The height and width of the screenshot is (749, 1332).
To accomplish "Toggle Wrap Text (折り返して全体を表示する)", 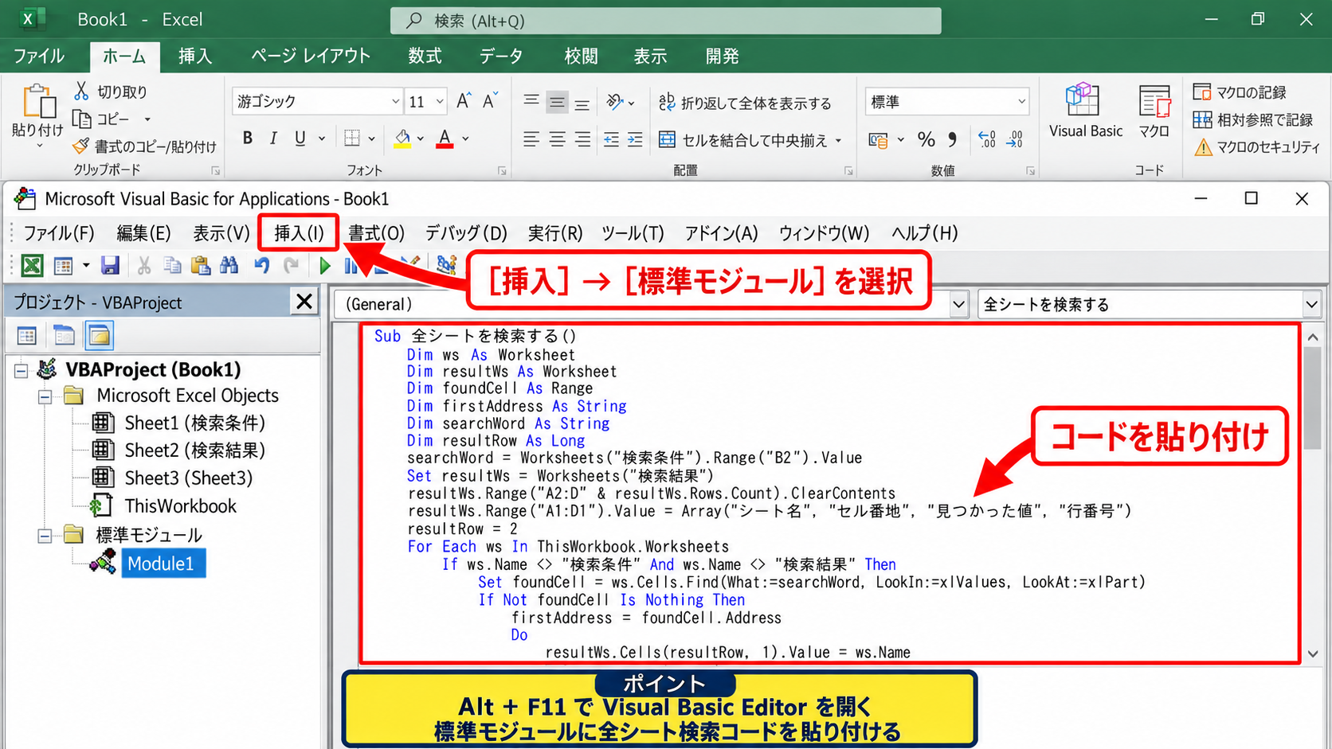I will tap(745, 103).
